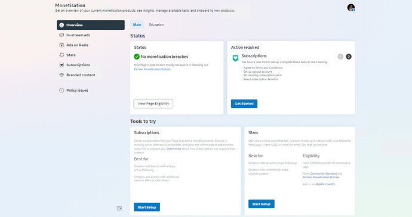Click the Subscriptions heart icon in sidebar
This screenshot has width=412, height=217.
62,65
